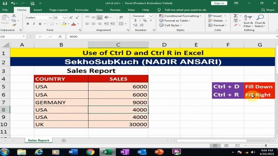
Task: Click the Percent Style icon
Action: 145,21
